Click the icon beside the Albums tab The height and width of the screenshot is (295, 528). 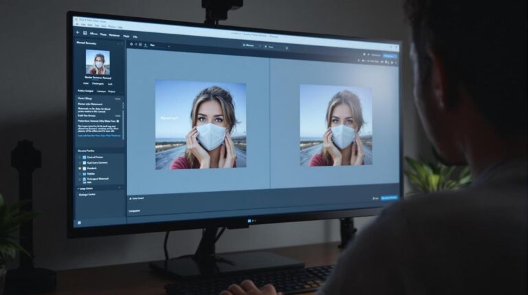tap(85, 34)
